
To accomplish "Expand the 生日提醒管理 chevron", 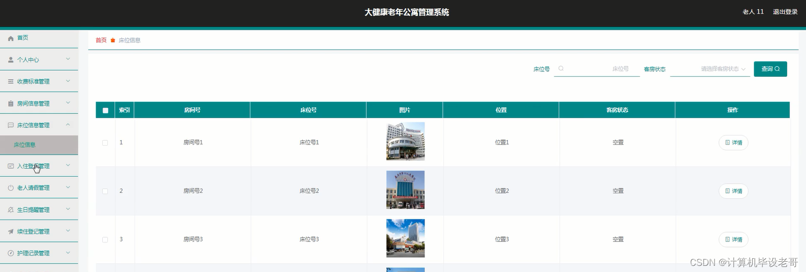I will click(68, 209).
